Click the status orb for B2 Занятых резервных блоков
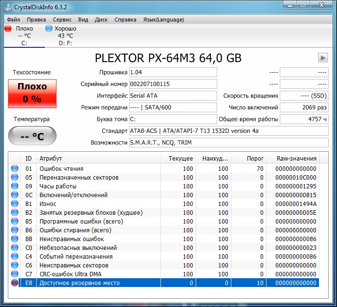This screenshot has height=307, width=337. tap(15, 212)
